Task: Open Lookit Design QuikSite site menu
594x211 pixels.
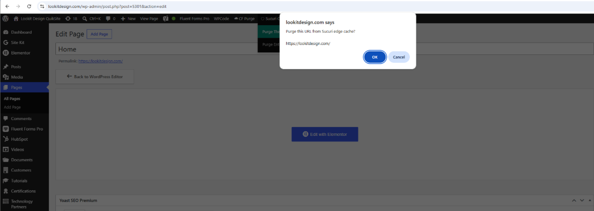Action: (x=37, y=18)
